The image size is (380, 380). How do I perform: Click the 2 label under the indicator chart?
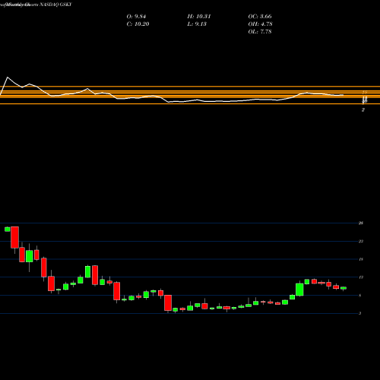tap(363, 109)
